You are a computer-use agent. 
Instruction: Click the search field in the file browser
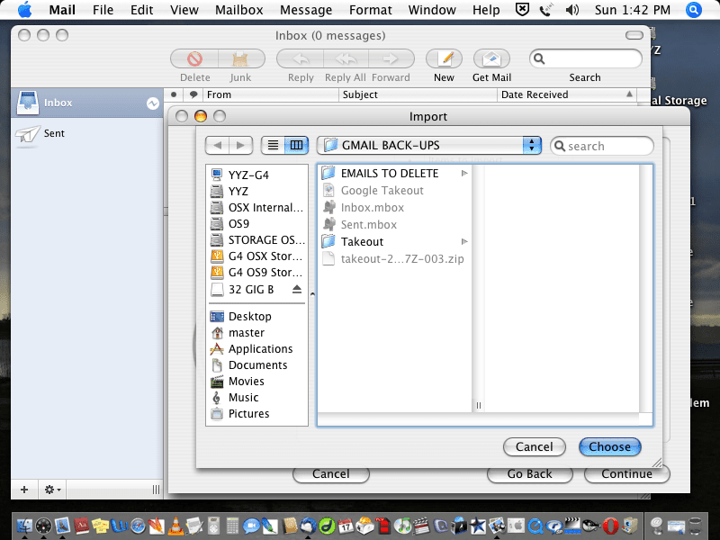(602, 146)
